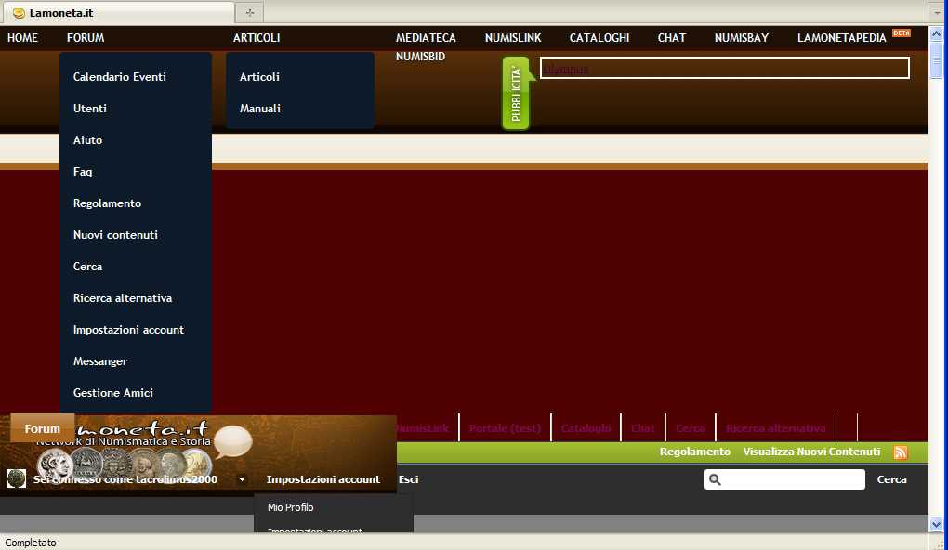The image size is (948, 550).
Task: Click the Esci logout link
Action: tap(408, 479)
